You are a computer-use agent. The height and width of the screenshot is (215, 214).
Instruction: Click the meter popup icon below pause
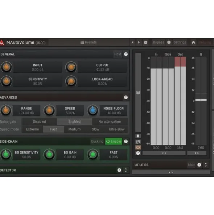click(x=138, y=142)
